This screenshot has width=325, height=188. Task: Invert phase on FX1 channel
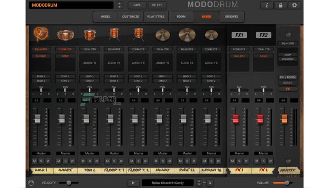coord(246,161)
